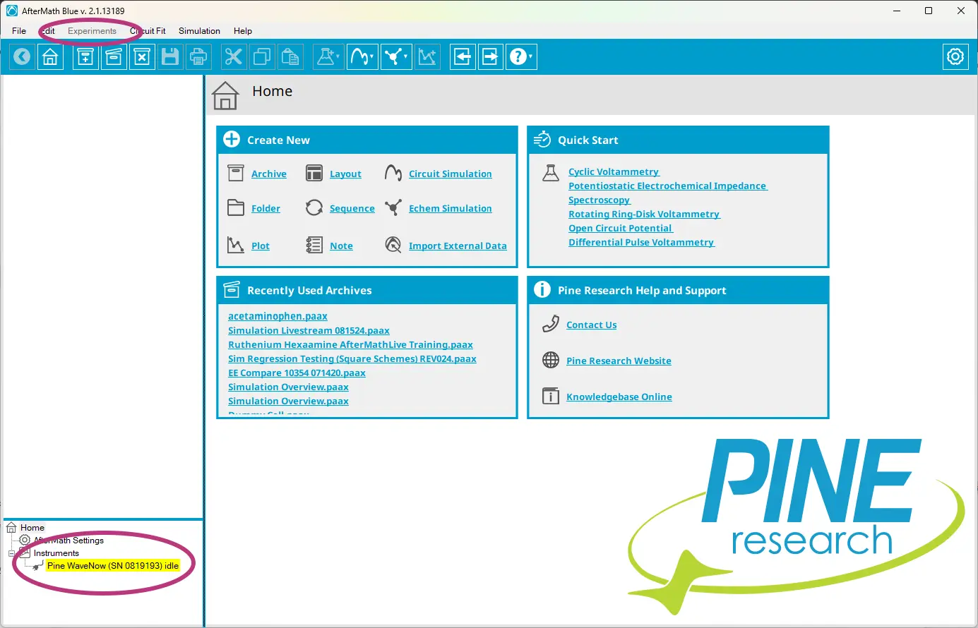This screenshot has width=978, height=628.
Task: Click the back arrow toolbar icon
Action: 22,56
